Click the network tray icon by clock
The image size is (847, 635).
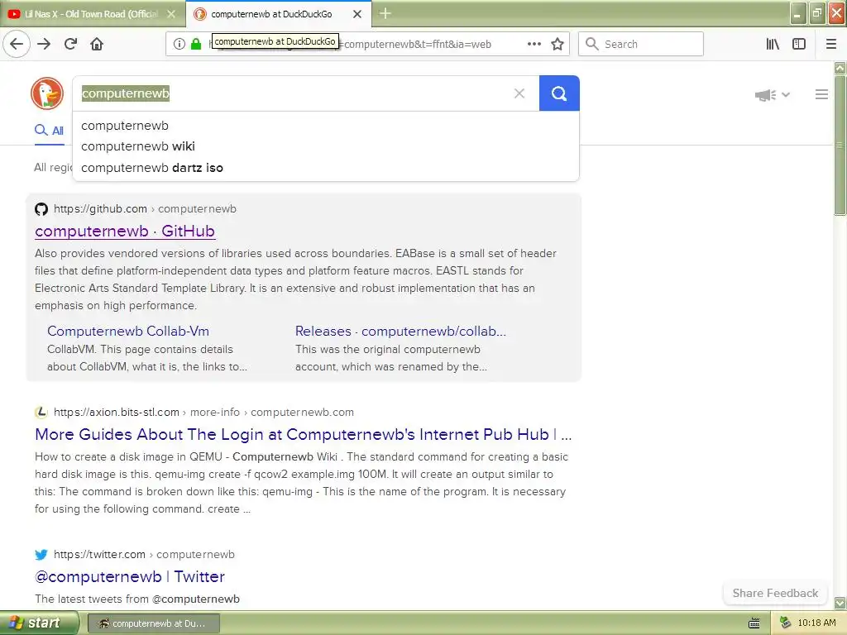786,623
